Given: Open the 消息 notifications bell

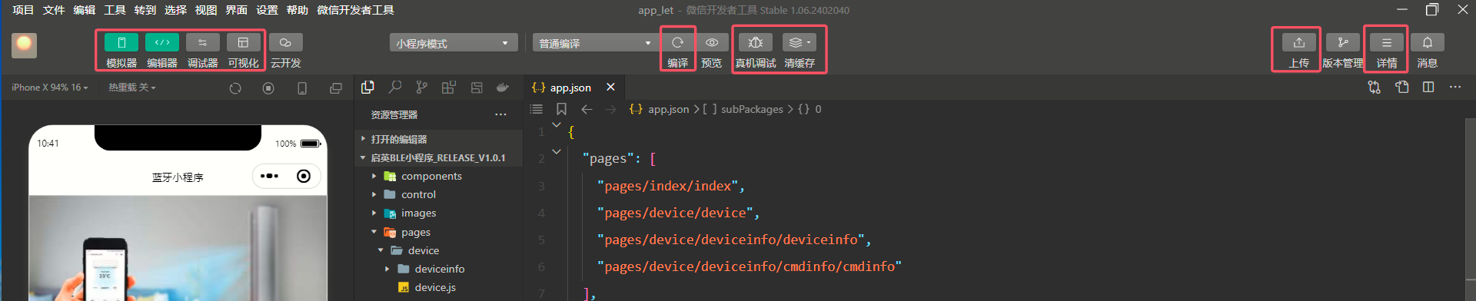Looking at the screenshot, I should coord(1428,42).
